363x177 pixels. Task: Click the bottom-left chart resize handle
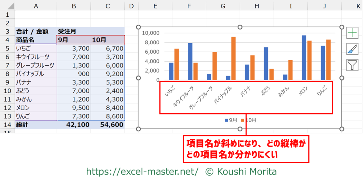(138, 129)
